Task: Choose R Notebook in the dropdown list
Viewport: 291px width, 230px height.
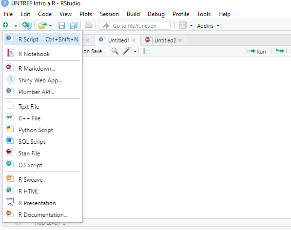Action: click(42, 54)
